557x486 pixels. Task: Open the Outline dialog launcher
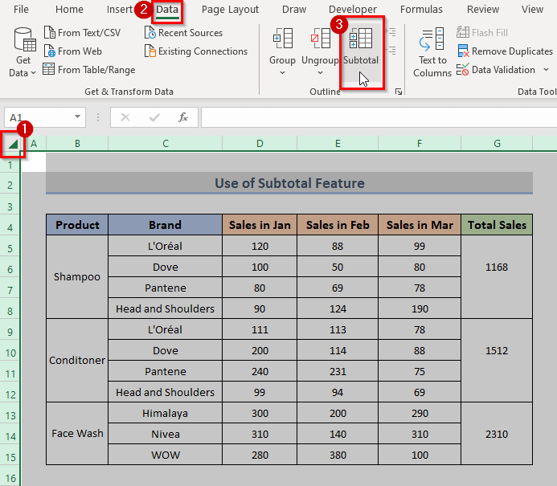[x=399, y=92]
